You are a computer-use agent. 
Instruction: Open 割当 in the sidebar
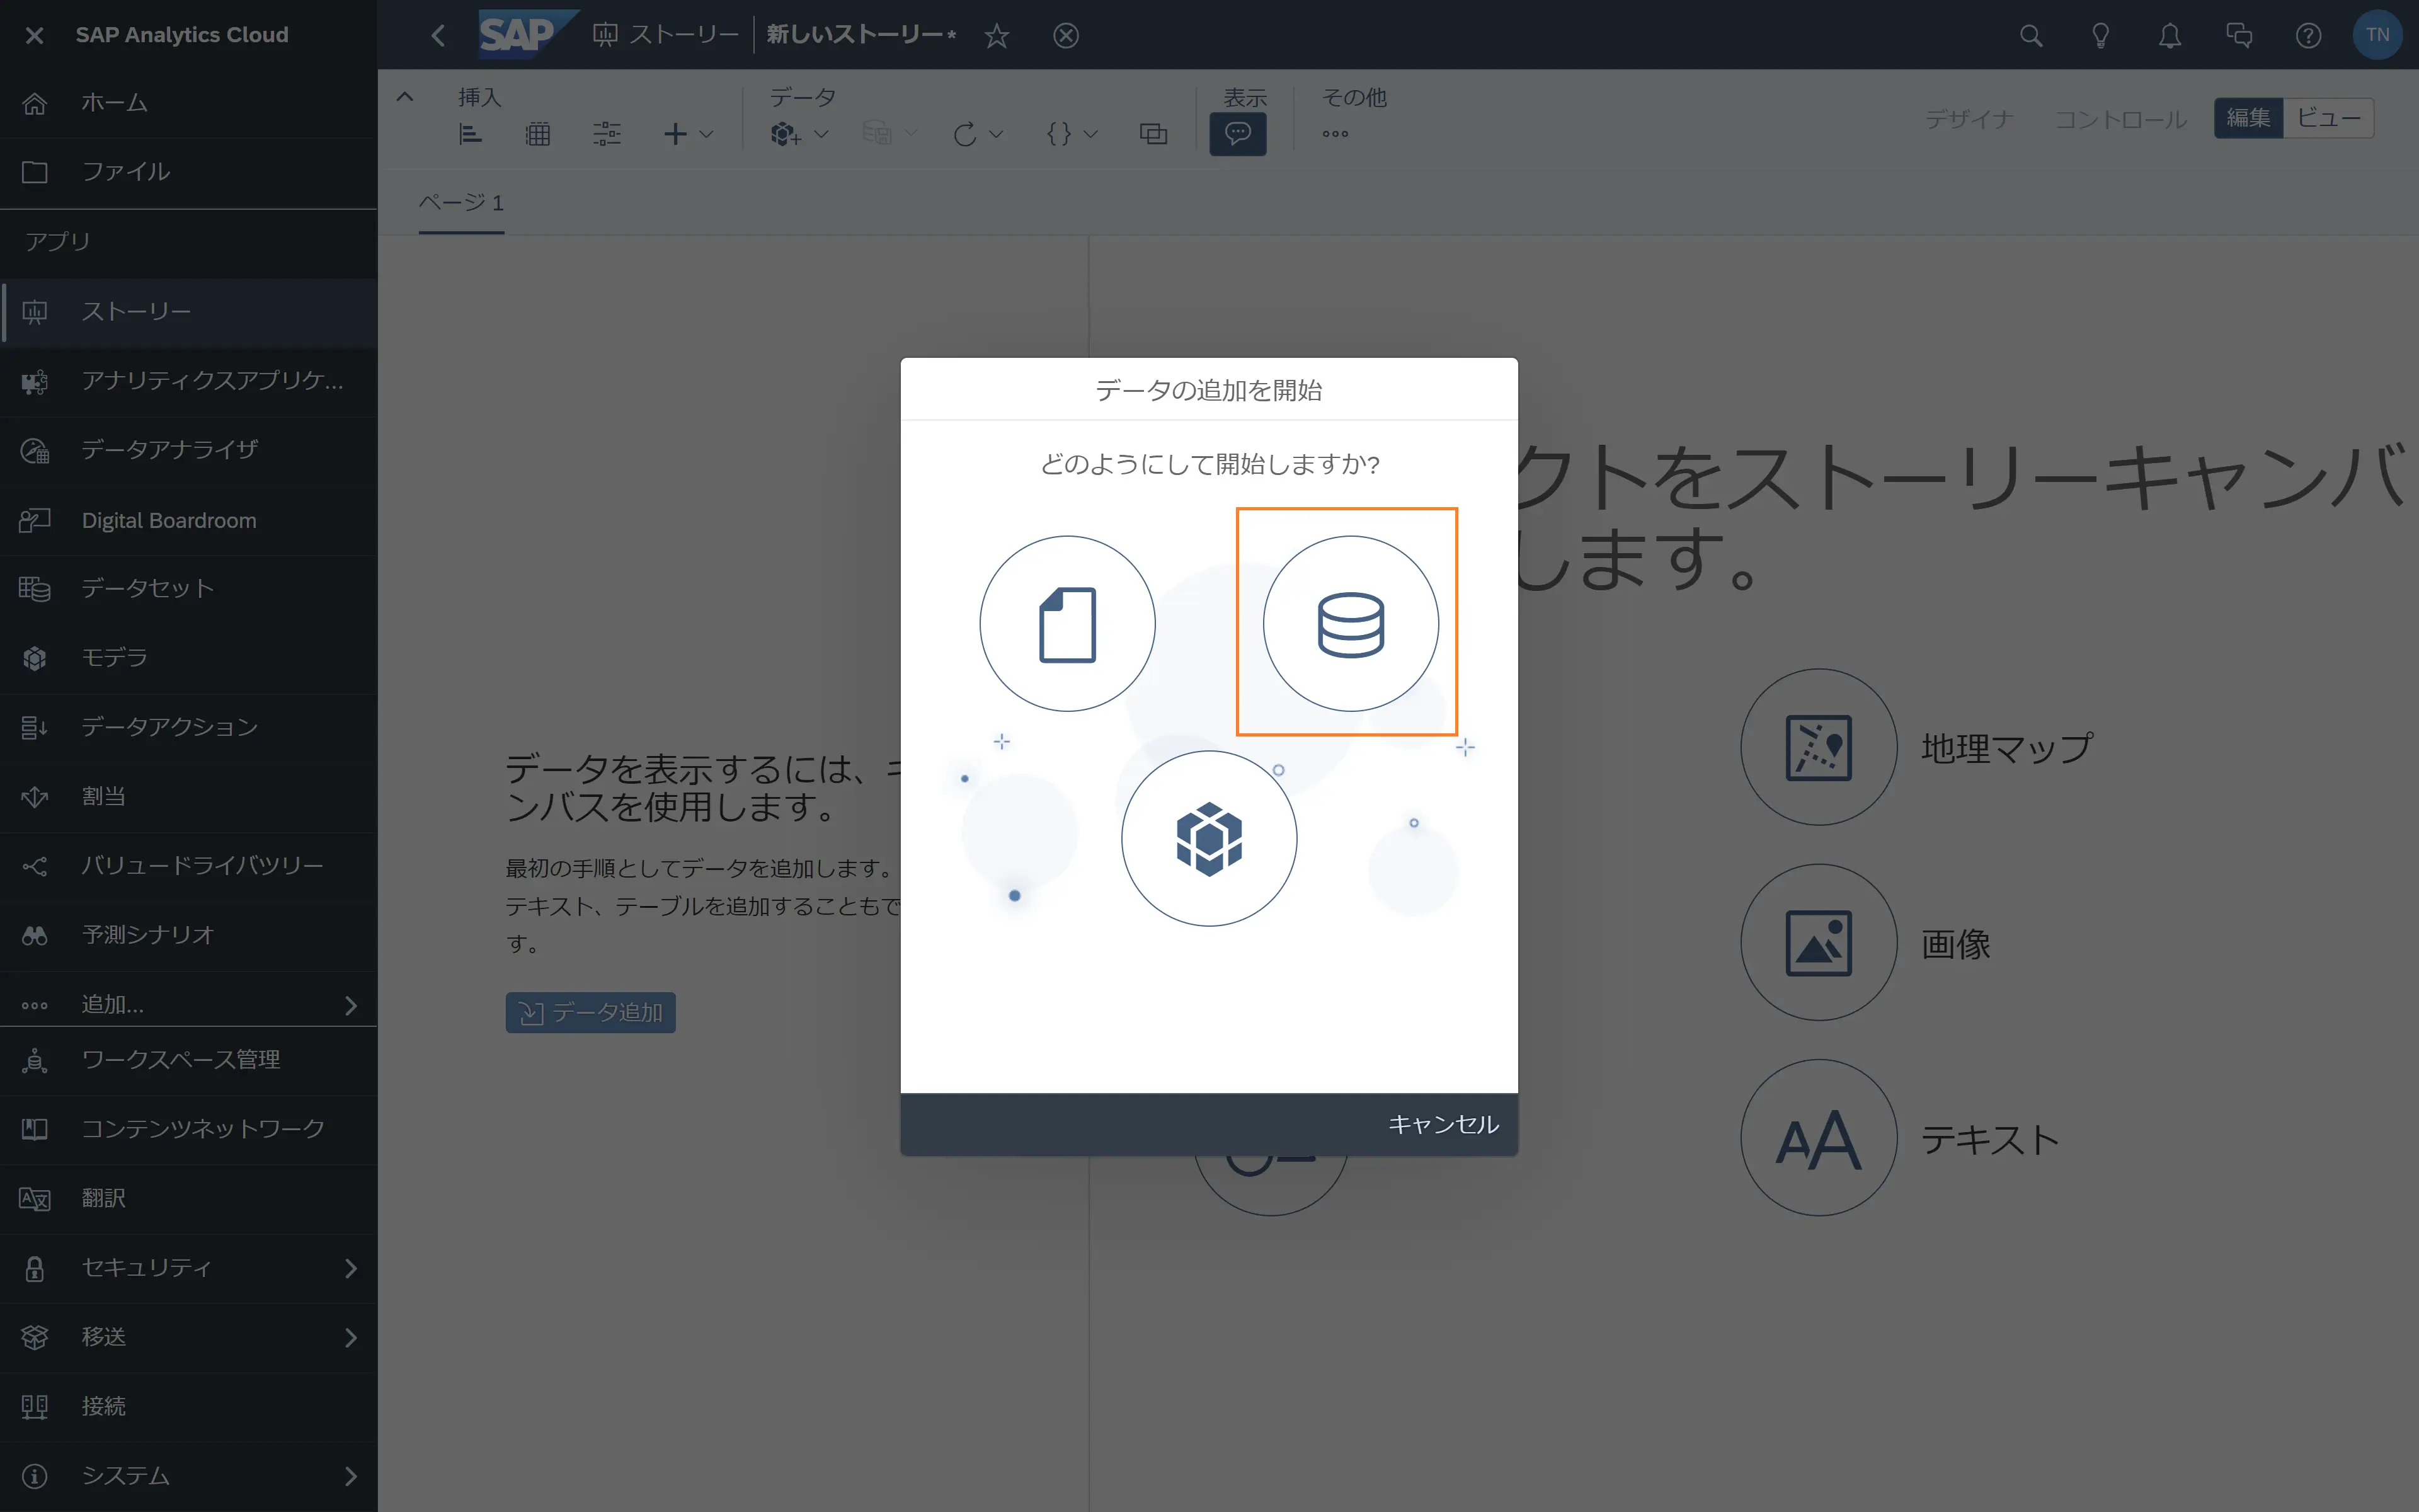coord(189,796)
